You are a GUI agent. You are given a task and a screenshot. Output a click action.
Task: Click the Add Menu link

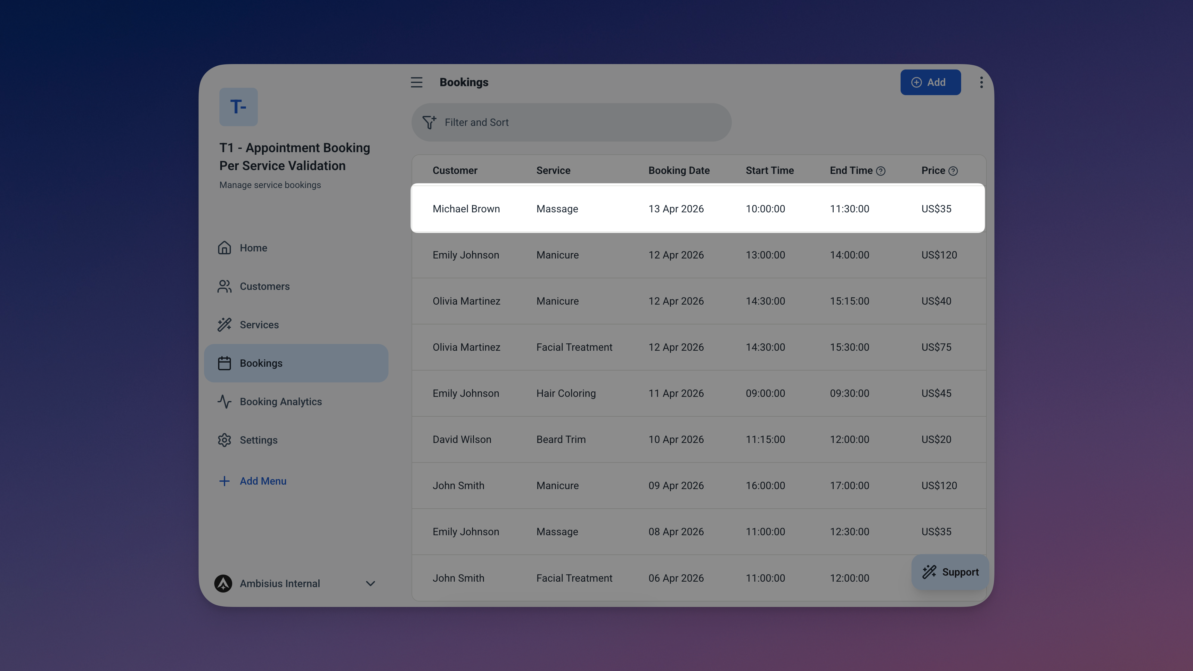(x=263, y=481)
